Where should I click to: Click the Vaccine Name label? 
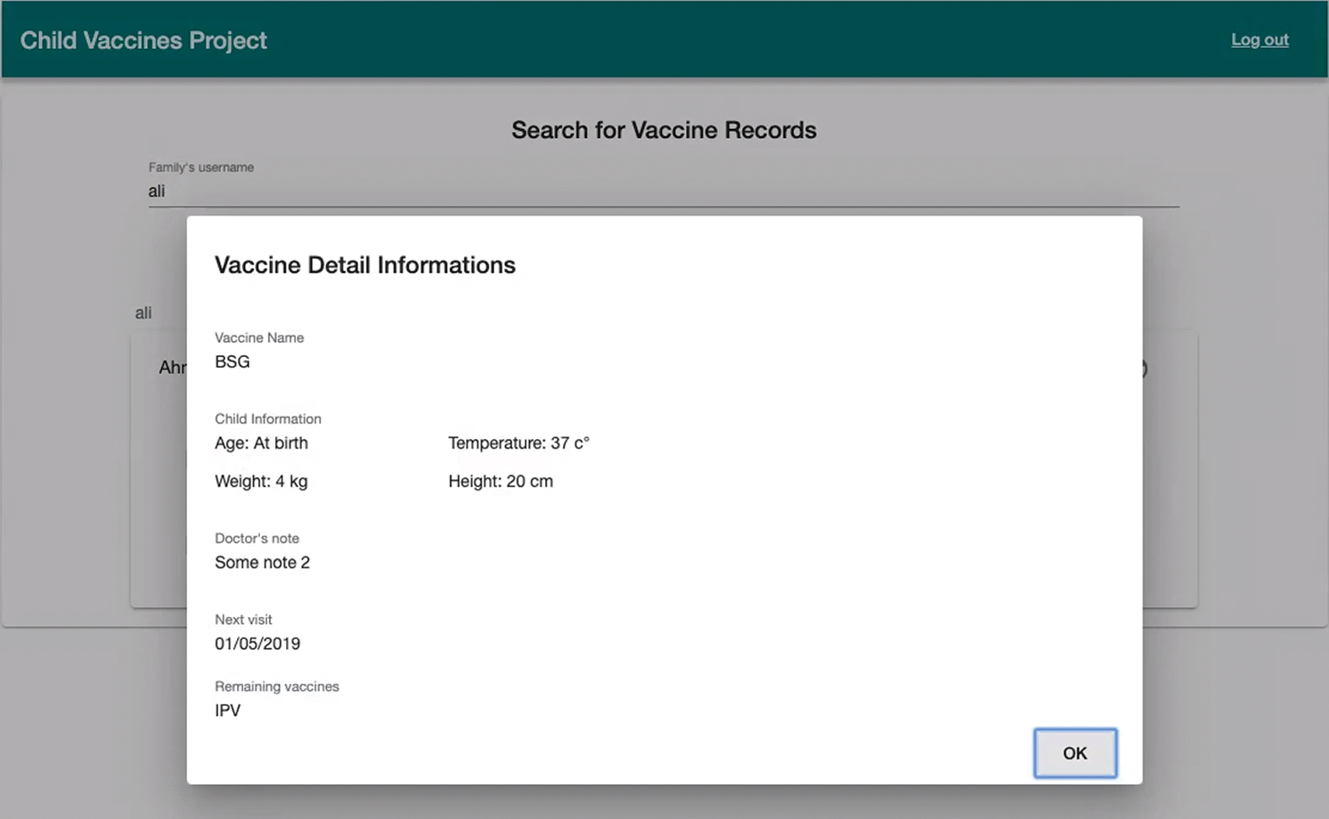click(259, 338)
